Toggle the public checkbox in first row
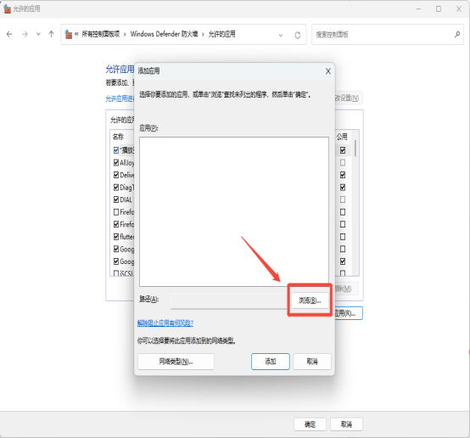This screenshot has height=438, width=470. click(x=343, y=150)
